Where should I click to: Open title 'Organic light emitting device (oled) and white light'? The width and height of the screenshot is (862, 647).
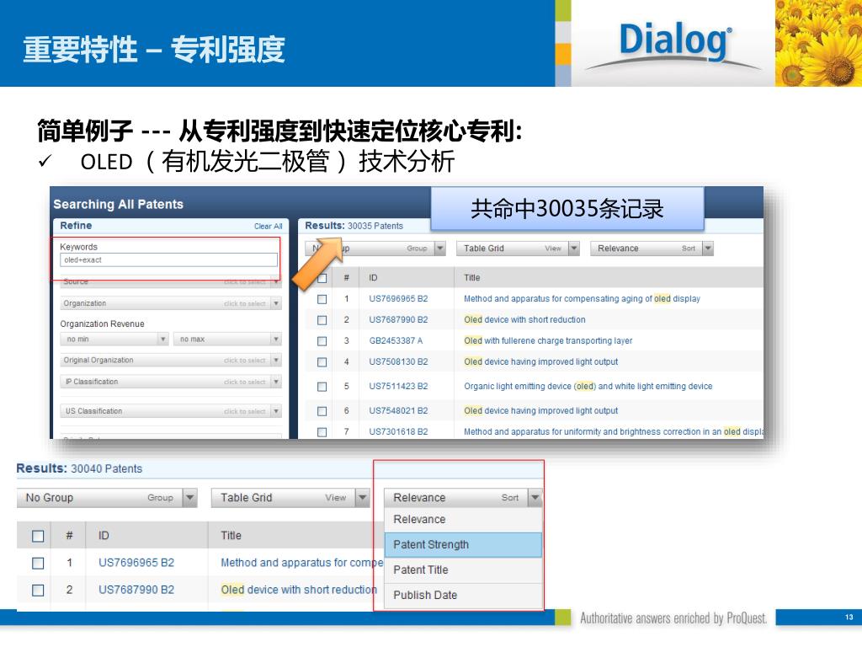click(x=588, y=386)
